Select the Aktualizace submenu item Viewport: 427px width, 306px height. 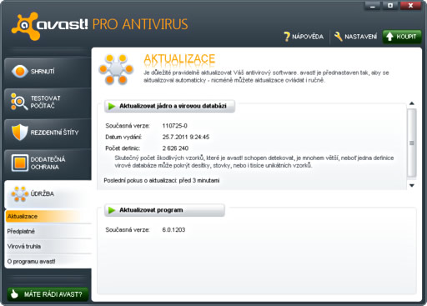coord(48,217)
